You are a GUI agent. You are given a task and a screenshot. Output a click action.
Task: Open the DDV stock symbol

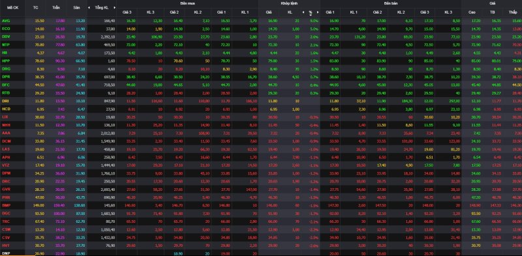point(6,36)
